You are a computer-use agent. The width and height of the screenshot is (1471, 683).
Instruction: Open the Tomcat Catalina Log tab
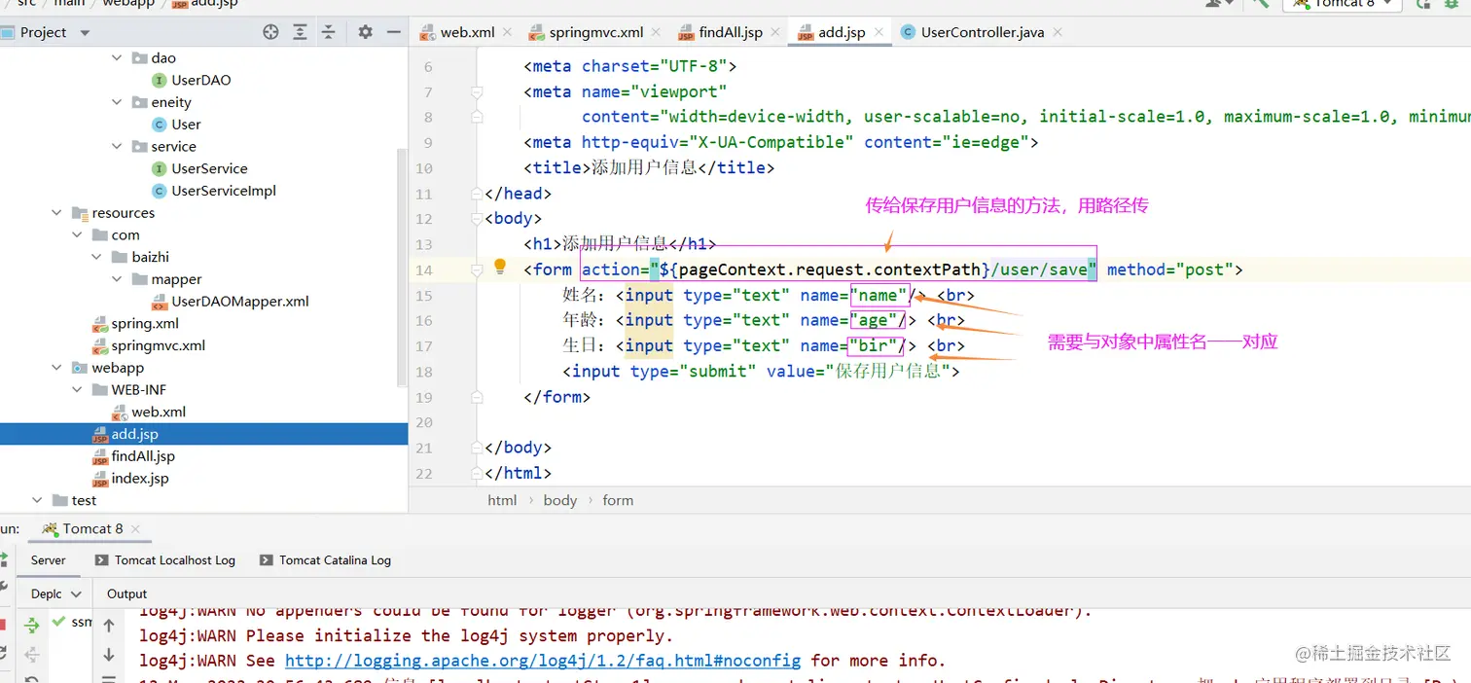tap(326, 560)
